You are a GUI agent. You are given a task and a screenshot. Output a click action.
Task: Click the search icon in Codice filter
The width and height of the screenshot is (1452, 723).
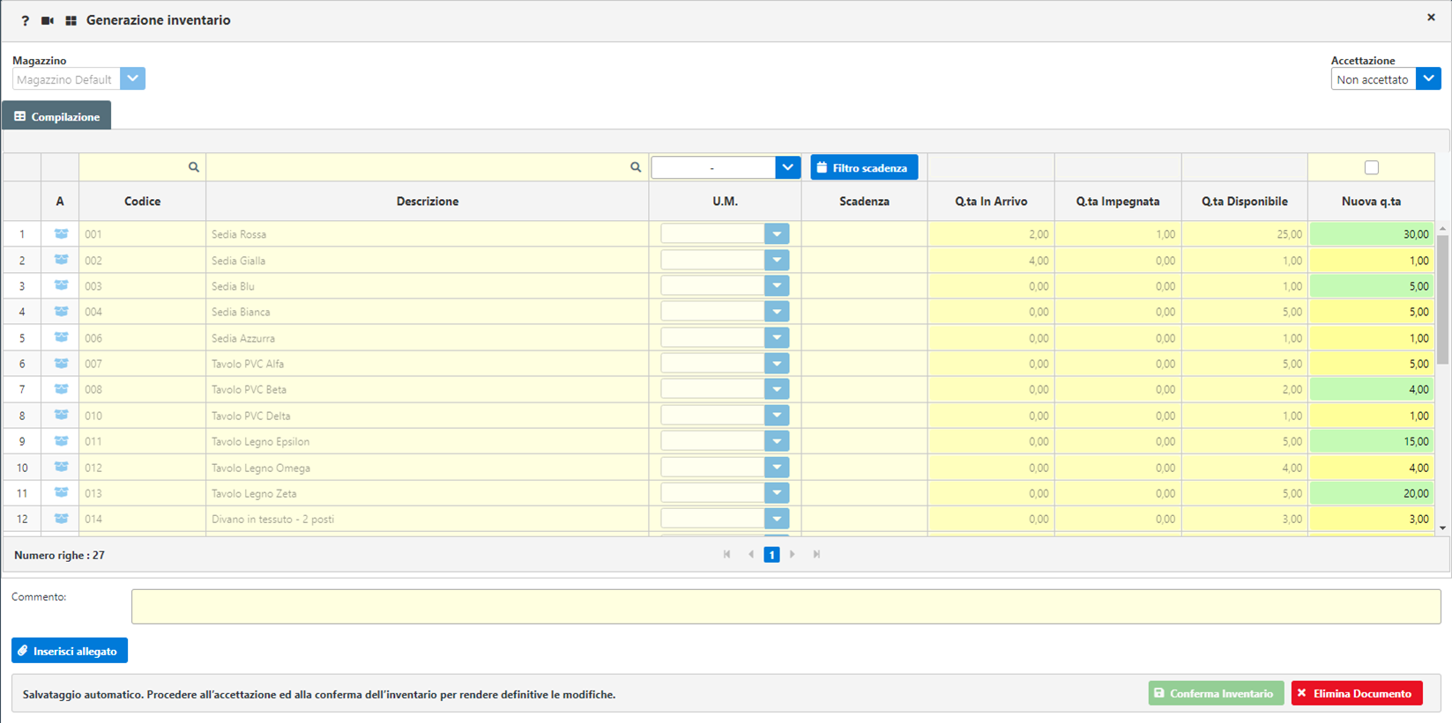(x=194, y=167)
